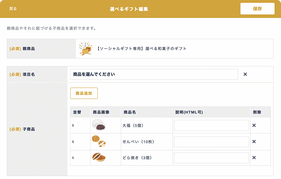Delete the どら焼き（3個）row
Viewport: 281px width, 179px height.
pyautogui.click(x=254, y=158)
